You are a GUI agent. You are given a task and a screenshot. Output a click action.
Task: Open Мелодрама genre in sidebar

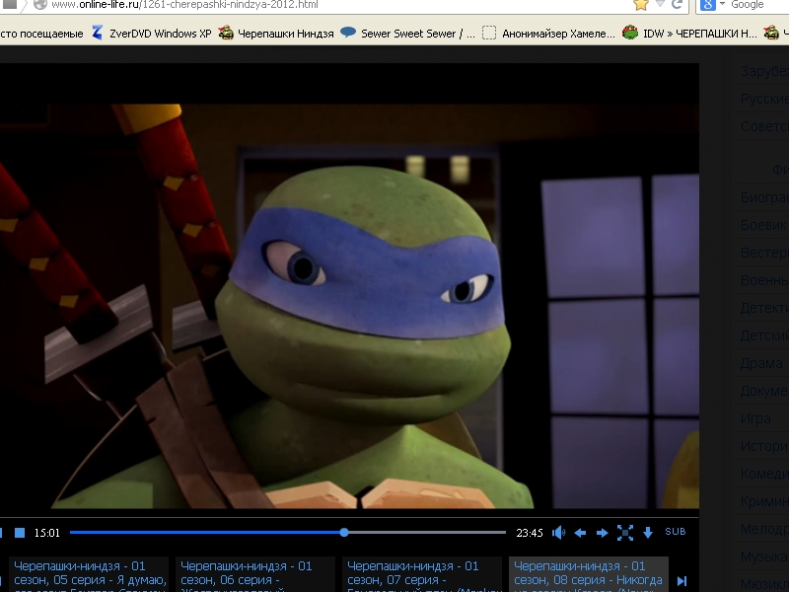764,529
